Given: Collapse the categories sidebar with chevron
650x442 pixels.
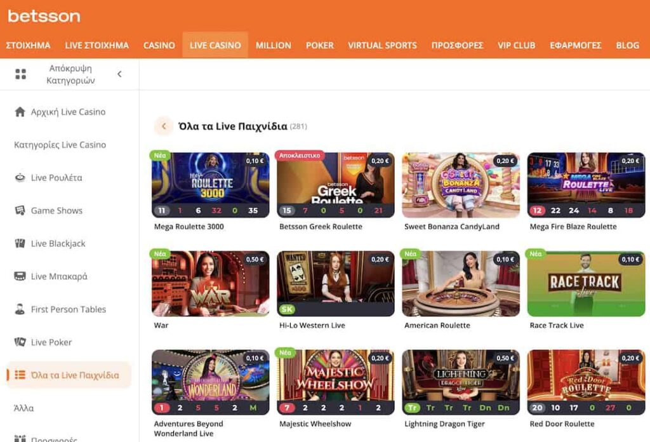Looking at the screenshot, I should click(x=119, y=74).
